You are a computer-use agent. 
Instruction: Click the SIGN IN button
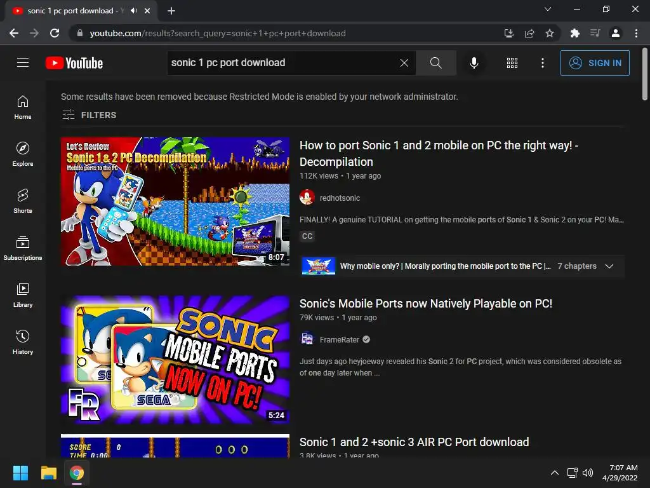[x=595, y=63]
